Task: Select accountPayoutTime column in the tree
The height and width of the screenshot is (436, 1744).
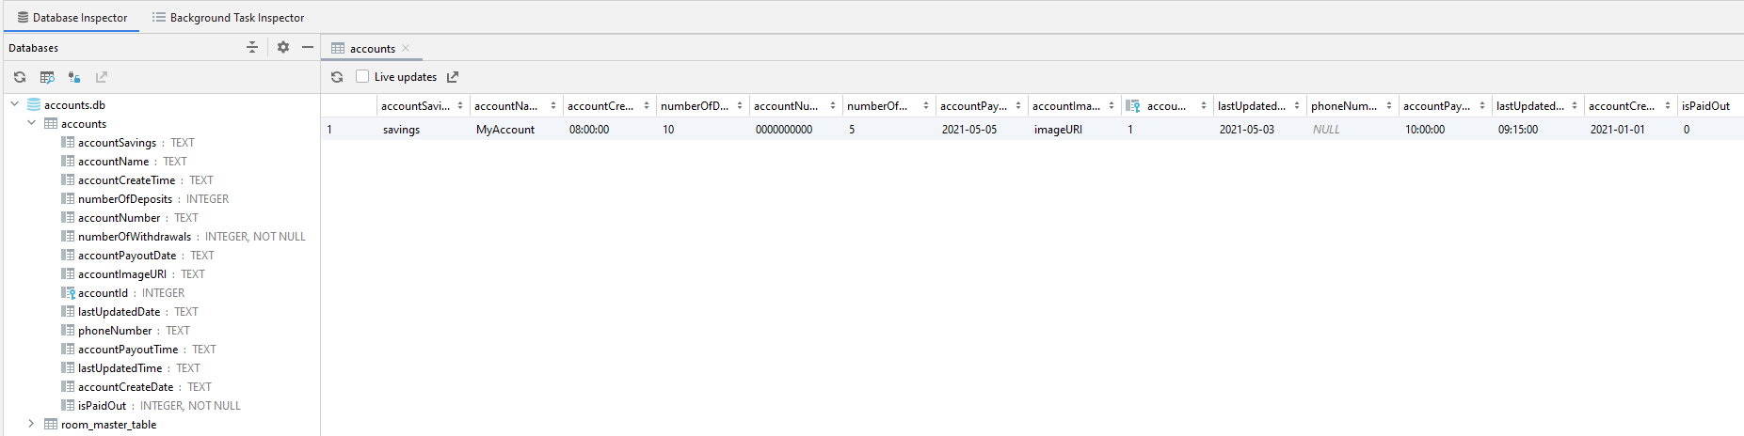Action: pyautogui.click(x=127, y=350)
